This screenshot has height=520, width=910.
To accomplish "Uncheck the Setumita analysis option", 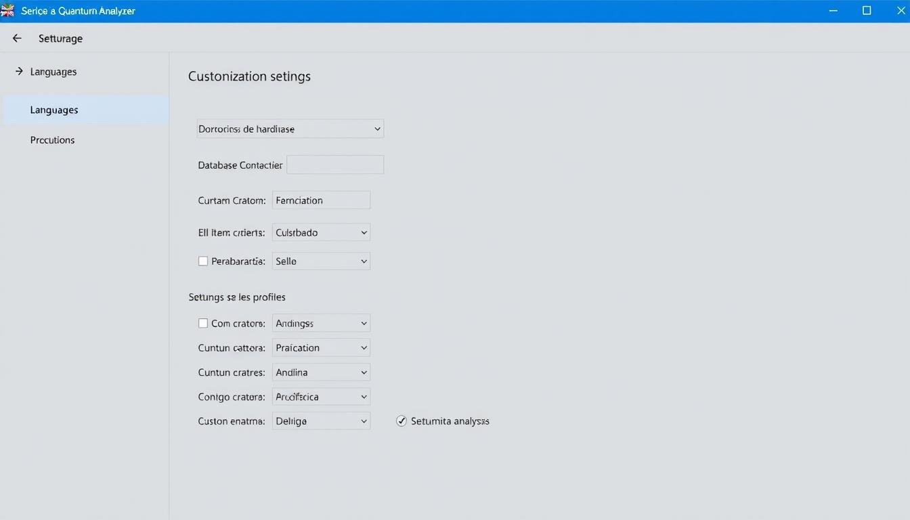I will pyautogui.click(x=402, y=421).
